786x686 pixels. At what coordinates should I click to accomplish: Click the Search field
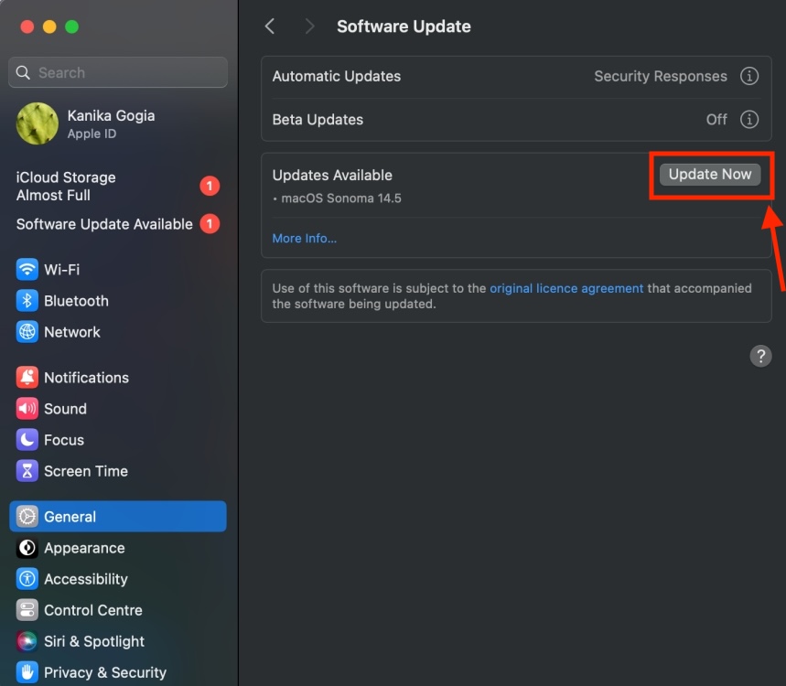click(x=118, y=73)
